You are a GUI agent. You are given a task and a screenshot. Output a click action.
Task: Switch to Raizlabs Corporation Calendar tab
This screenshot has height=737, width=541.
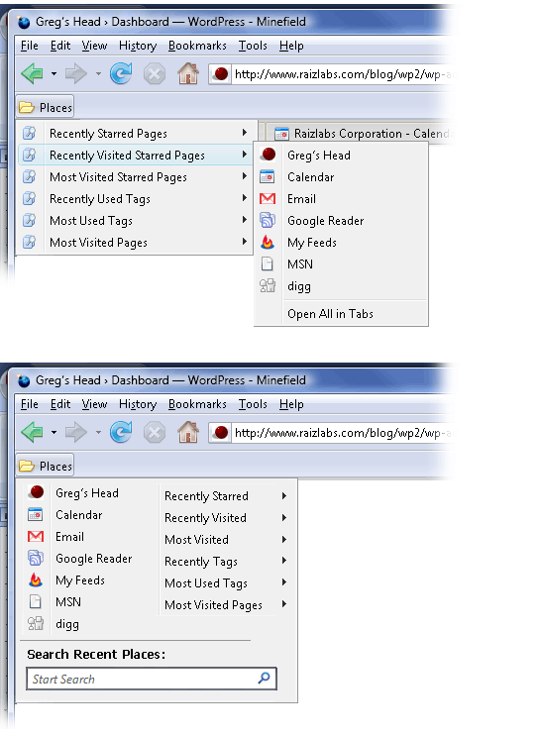pyautogui.click(x=362, y=134)
